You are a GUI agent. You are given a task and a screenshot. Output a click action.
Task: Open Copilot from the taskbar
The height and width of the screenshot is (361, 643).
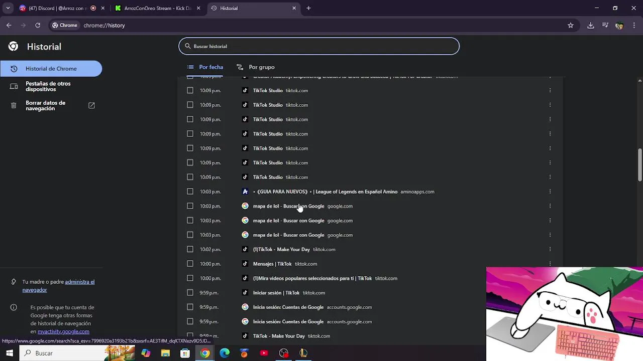point(146,353)
